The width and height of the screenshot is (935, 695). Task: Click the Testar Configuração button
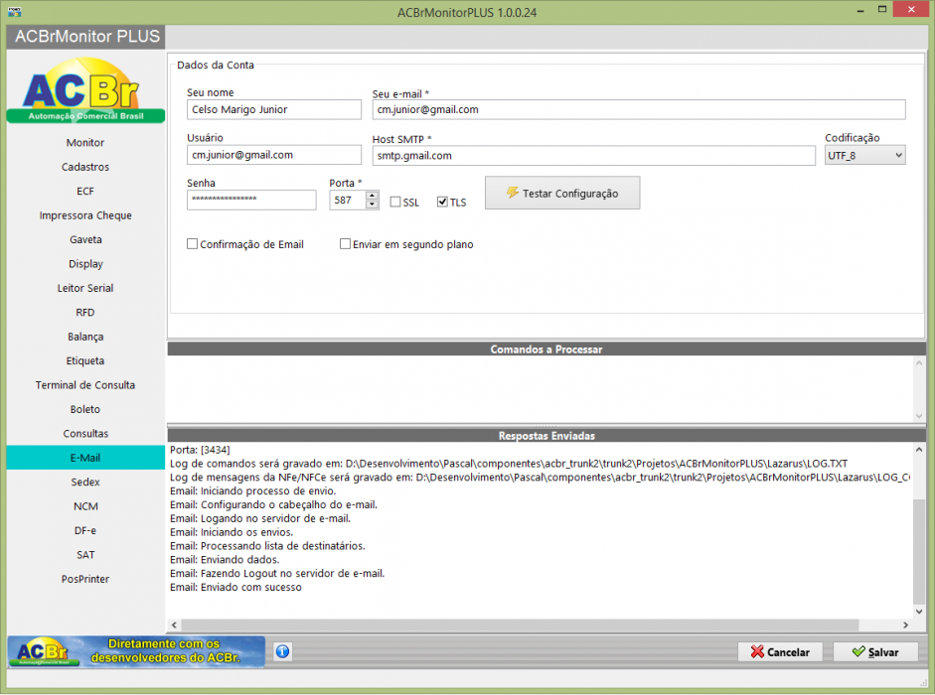(562, 194)
